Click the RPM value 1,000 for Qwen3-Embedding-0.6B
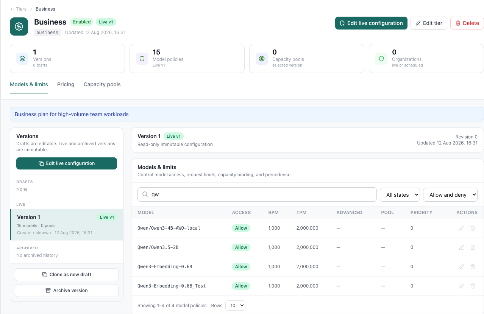The width and height of the screenshot is (484, 314). (x=274, y=267)
